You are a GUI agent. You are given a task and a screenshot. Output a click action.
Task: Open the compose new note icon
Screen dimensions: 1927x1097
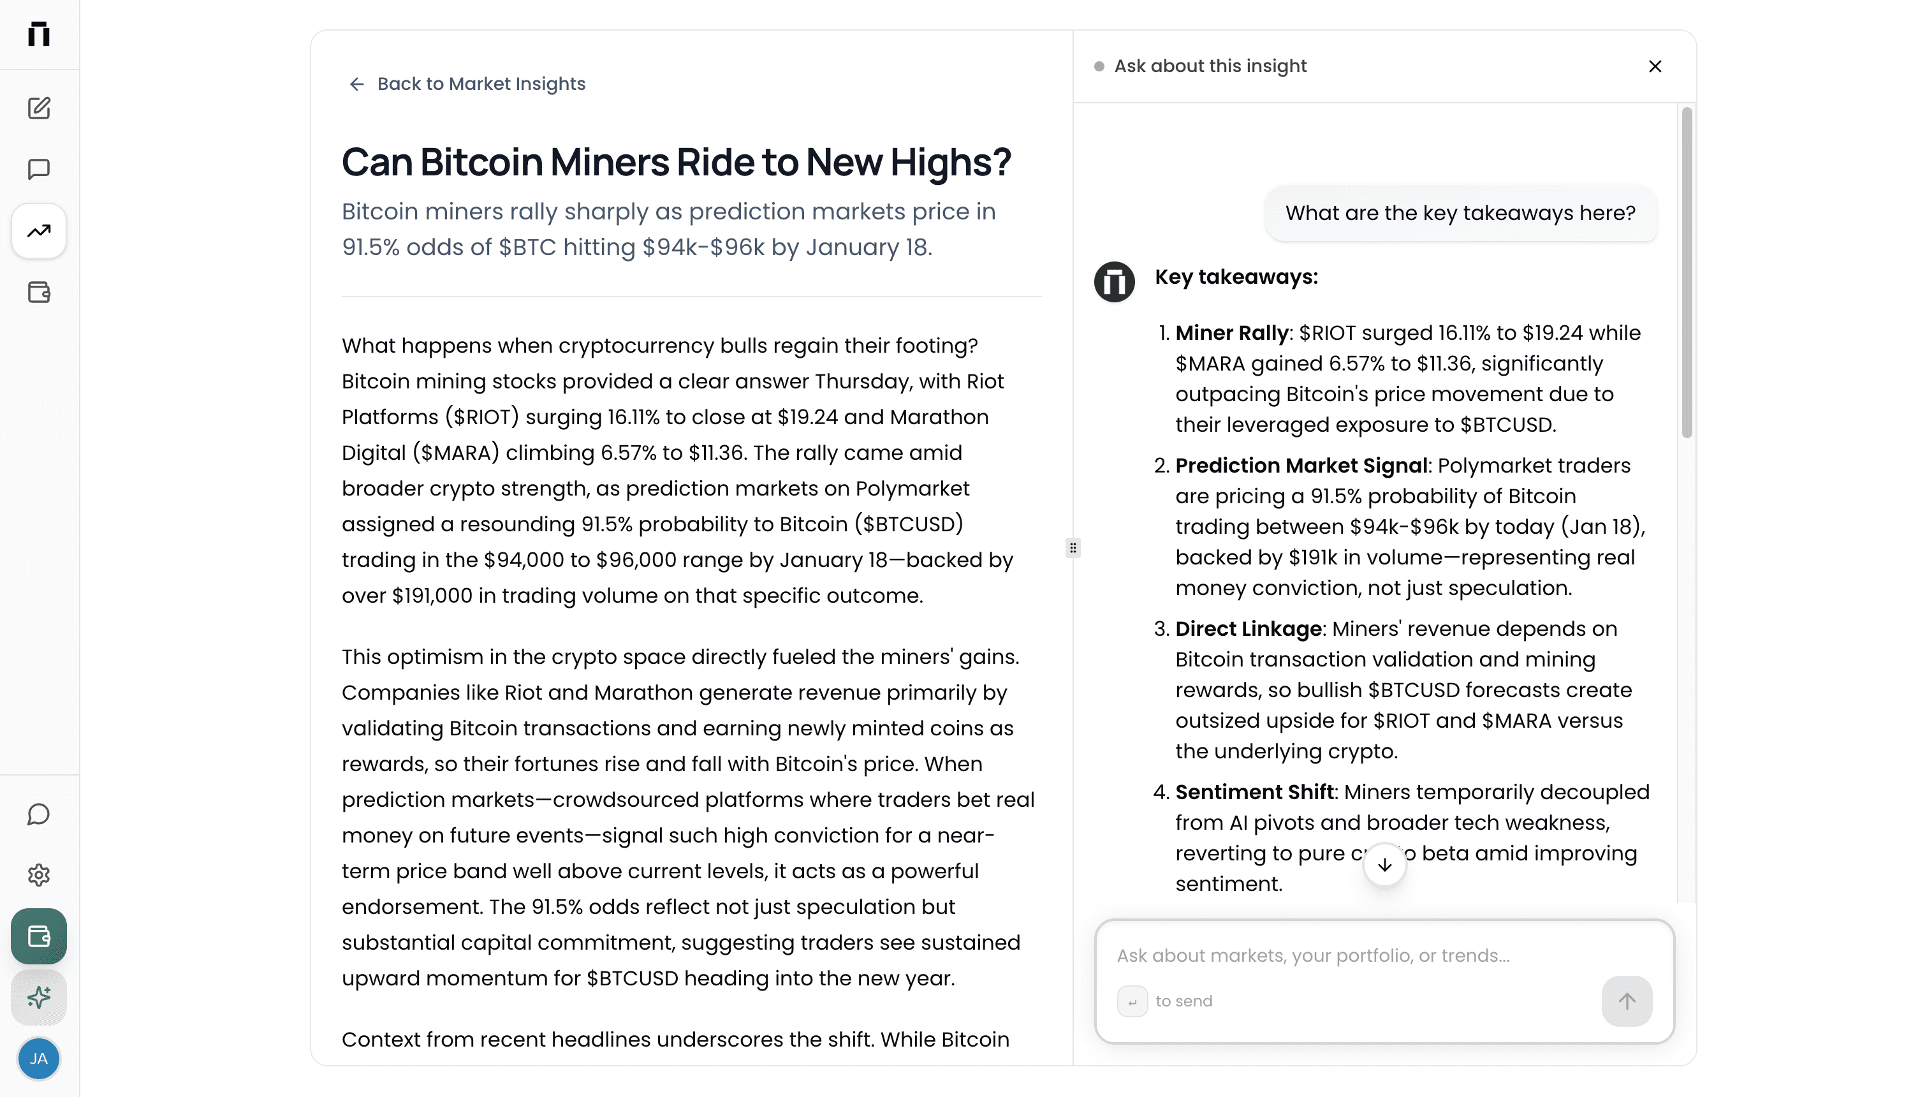38,108
